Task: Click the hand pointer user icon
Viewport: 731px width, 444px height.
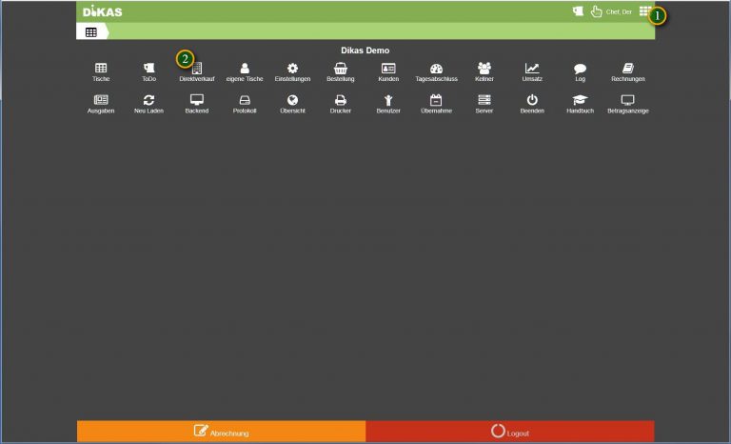Action: click(x=596, y=11)
